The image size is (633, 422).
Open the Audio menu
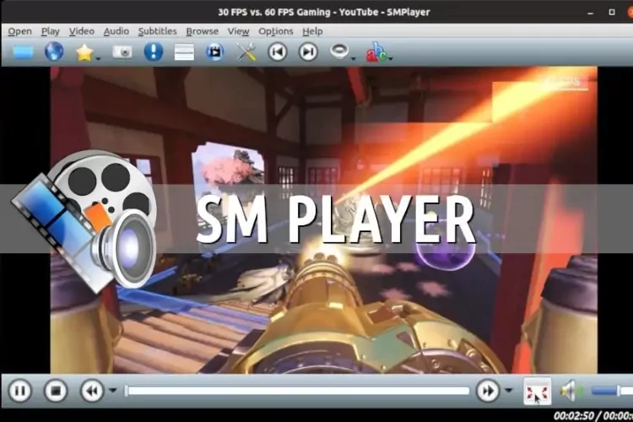pyautogui.click(x=116, y=31)
